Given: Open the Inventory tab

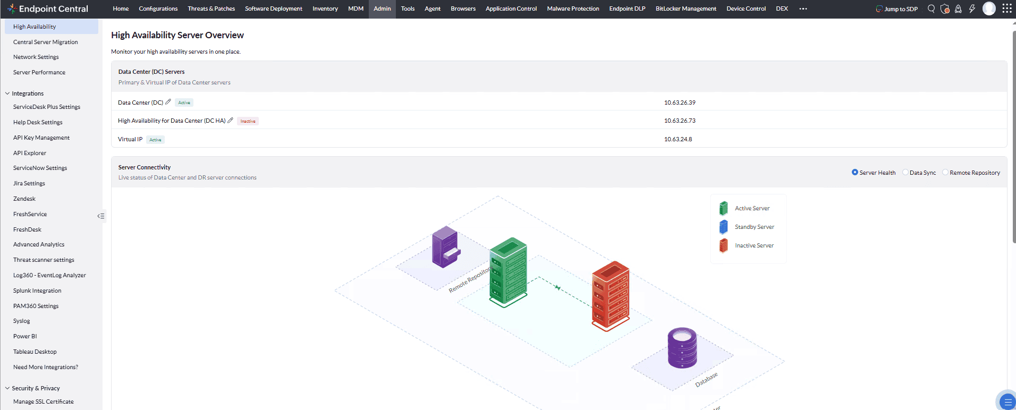Looking at the screenshot, I should (325, 8).
